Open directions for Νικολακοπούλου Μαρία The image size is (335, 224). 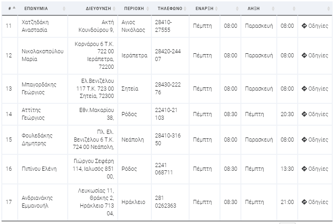point(315,56)
